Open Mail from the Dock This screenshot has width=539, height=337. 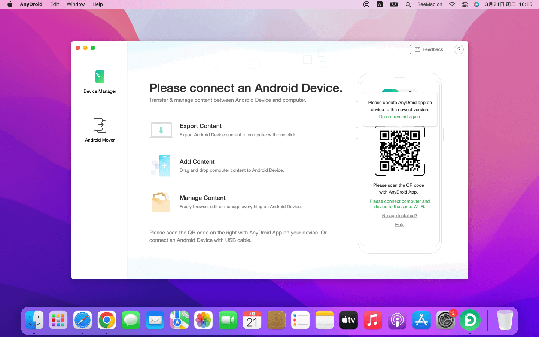click(x=155, y=320)
